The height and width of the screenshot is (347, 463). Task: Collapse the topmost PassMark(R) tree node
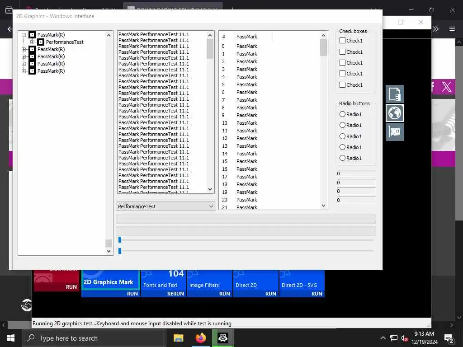[24, 35]
